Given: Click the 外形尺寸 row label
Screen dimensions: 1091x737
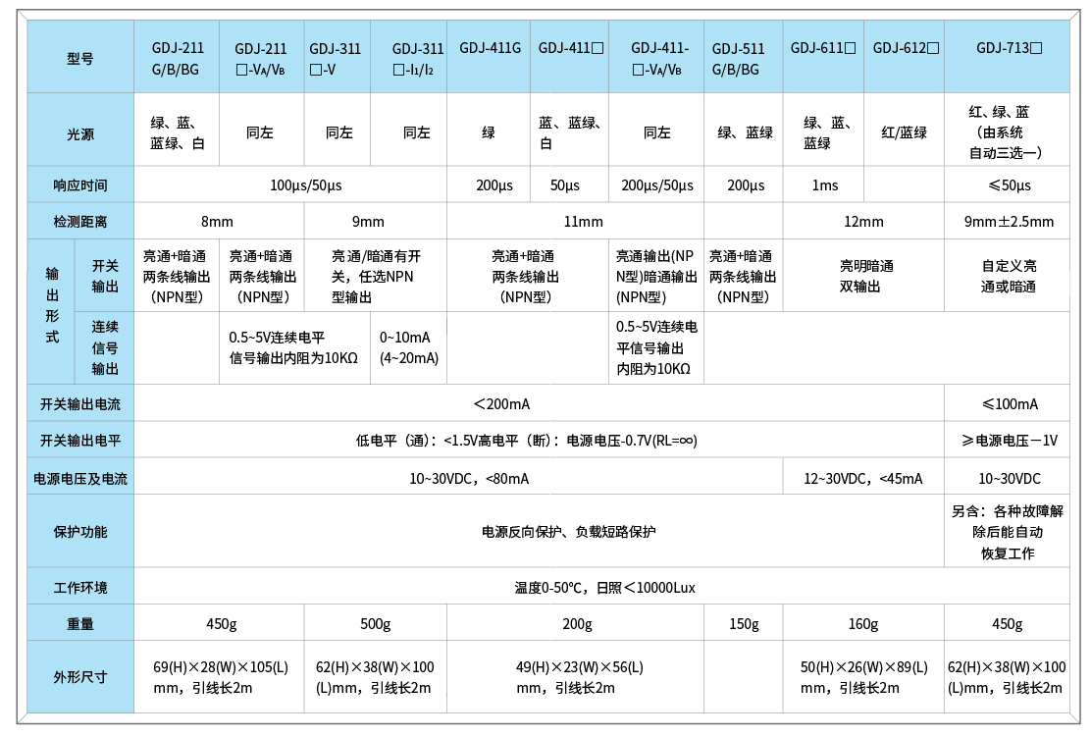Looking at the screenshot, I should pyautogui.click(x=80, y=677).
